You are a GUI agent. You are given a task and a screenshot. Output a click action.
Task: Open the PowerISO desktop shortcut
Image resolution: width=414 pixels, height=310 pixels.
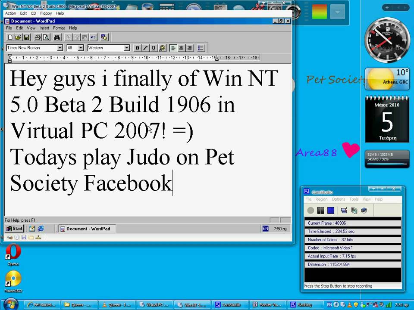(x=13, y=282)
